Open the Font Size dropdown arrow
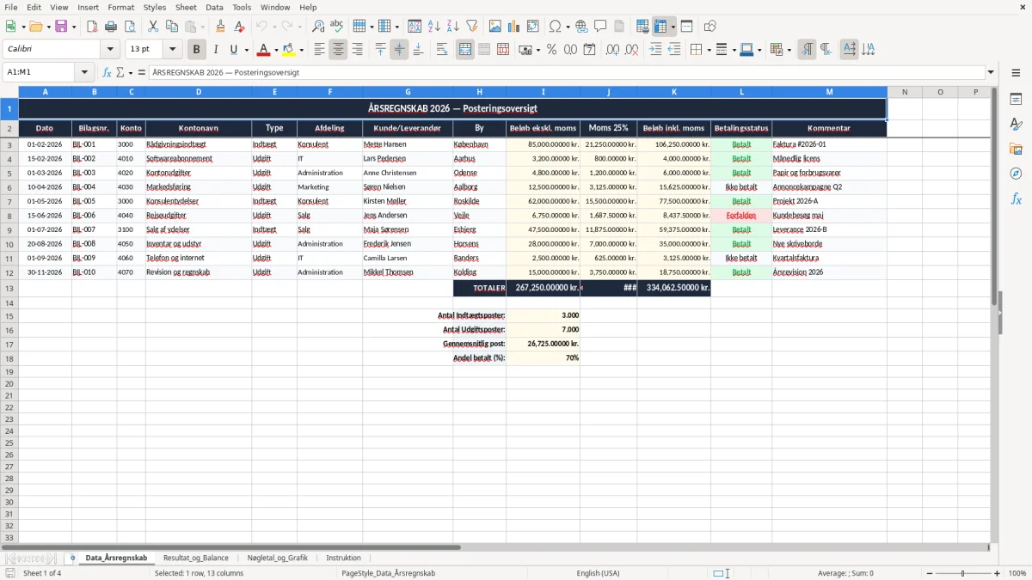This screenshot has height=580, width=1032. pos(172,50)
